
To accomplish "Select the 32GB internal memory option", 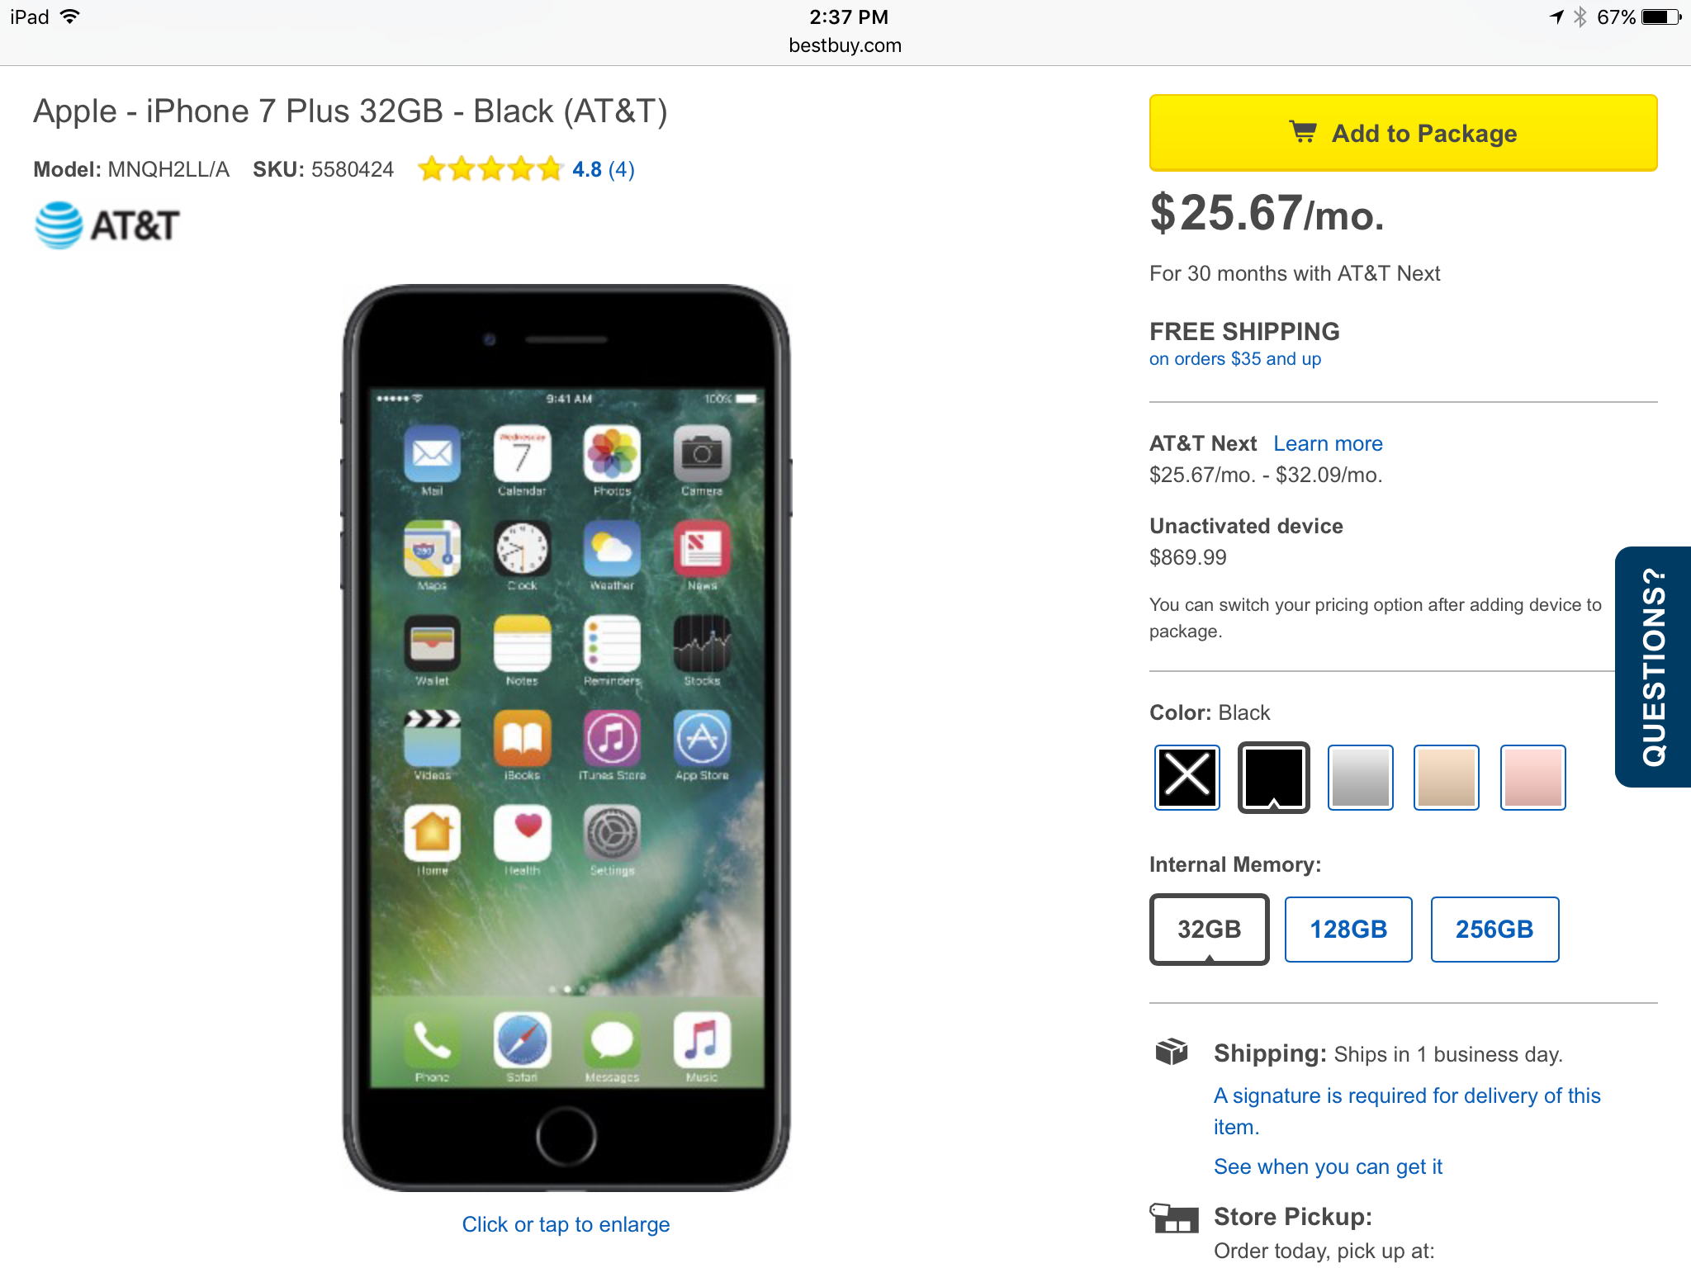I will pyautogui.click(x=1209, y=929).
